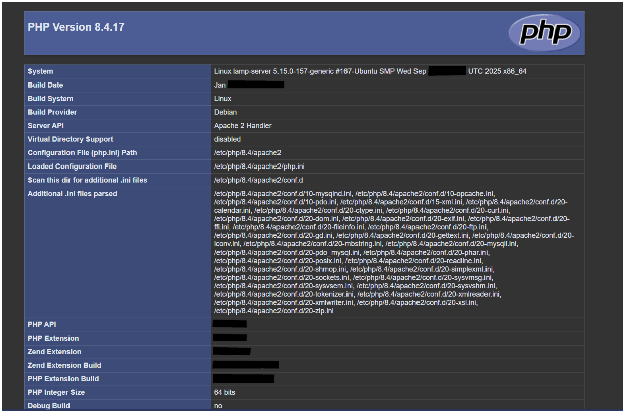Image resolution: width=625 pixels, height=414 pixels.
Task: Click the System row label
Action: tap(40, 71)
